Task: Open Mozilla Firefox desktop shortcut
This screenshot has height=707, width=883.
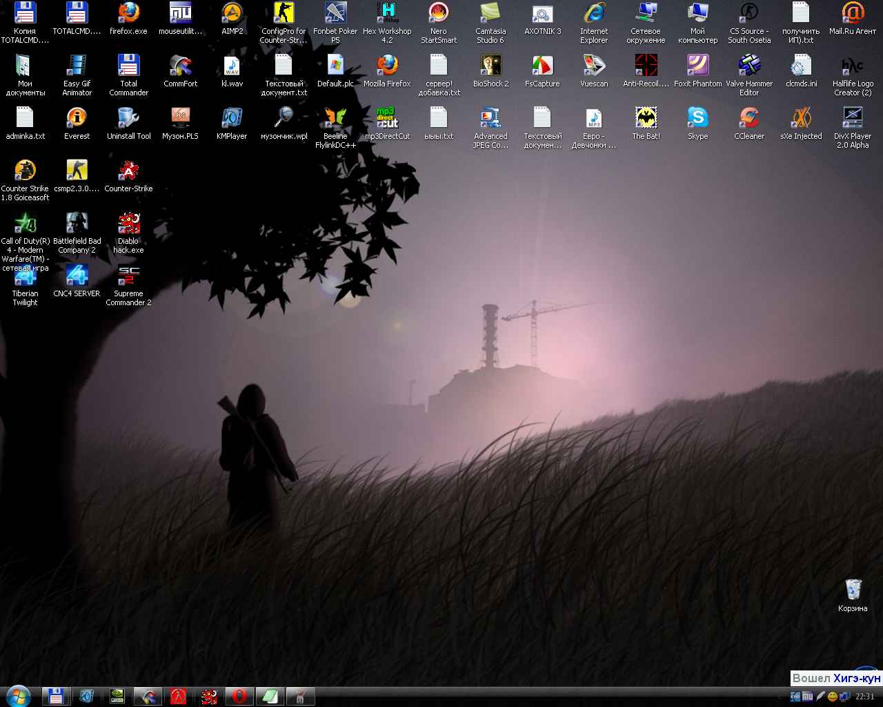Action: pyautogui.click(x=387, y=71)
